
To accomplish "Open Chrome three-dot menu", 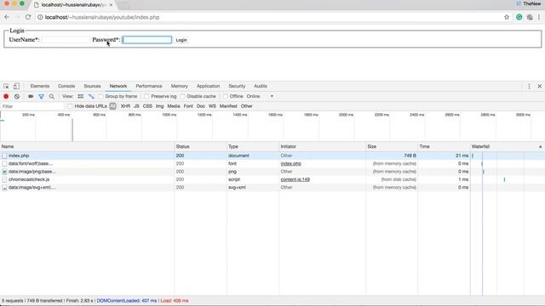I will click(539, 17).
